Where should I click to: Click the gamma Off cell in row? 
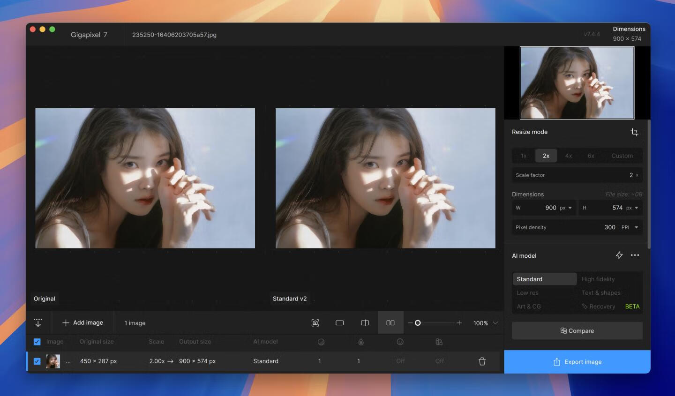point(440,361)
